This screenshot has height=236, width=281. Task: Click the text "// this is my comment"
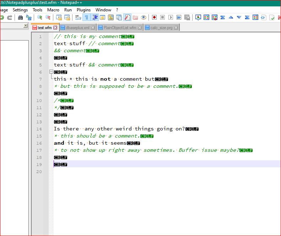pyautogui.click(x=87, y=37)
